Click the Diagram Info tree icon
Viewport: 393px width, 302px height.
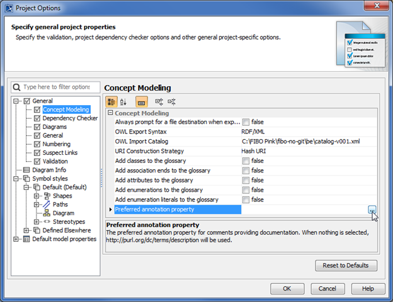[x=26, y=170]
